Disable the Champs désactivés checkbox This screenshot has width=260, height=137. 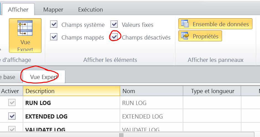pos(114,37)
